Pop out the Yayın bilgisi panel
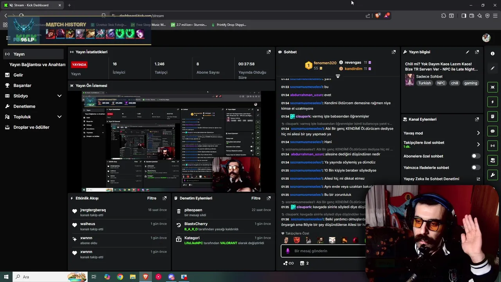The width and height of the screenshot is (501, 282). (477, 52)
